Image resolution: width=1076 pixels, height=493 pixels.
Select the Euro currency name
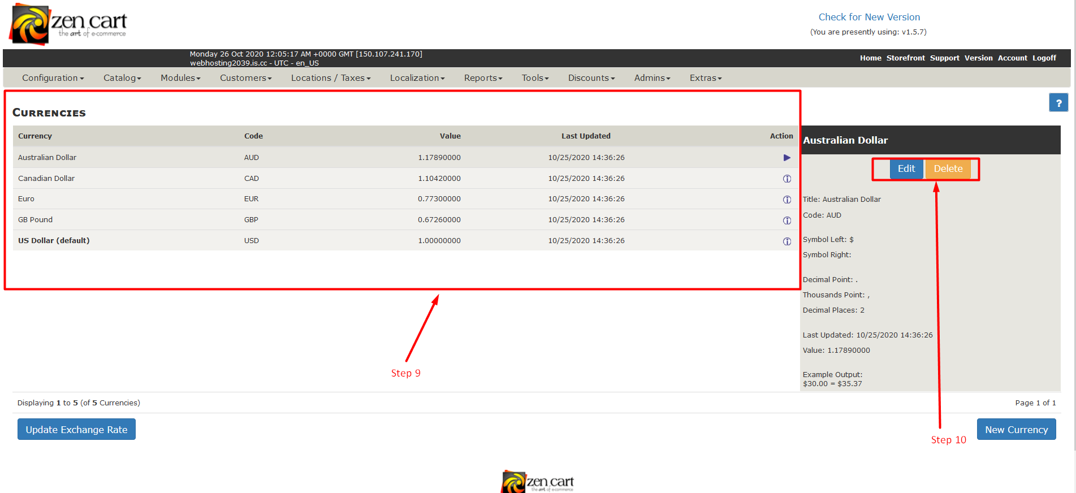(26, 199)
